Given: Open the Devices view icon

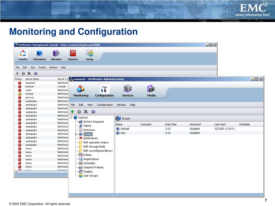Looking at the screenshot, I should pyautogui.click(x=128, y=91).
